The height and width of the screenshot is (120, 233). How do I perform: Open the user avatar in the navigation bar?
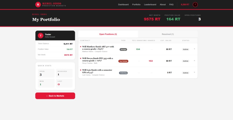click(195, 5)
